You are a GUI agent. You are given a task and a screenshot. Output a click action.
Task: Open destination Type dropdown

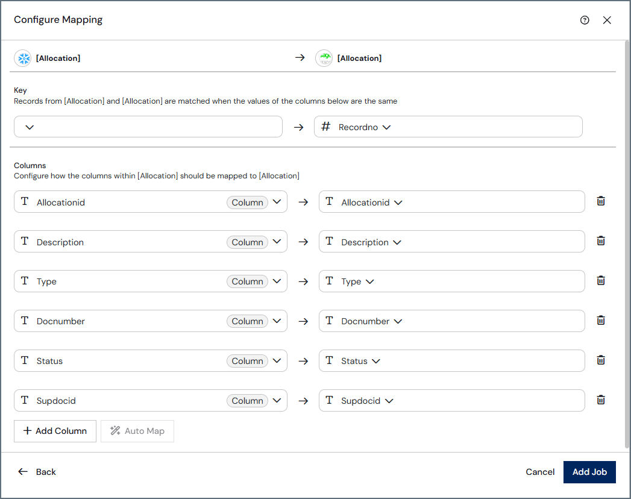point(451,281)
